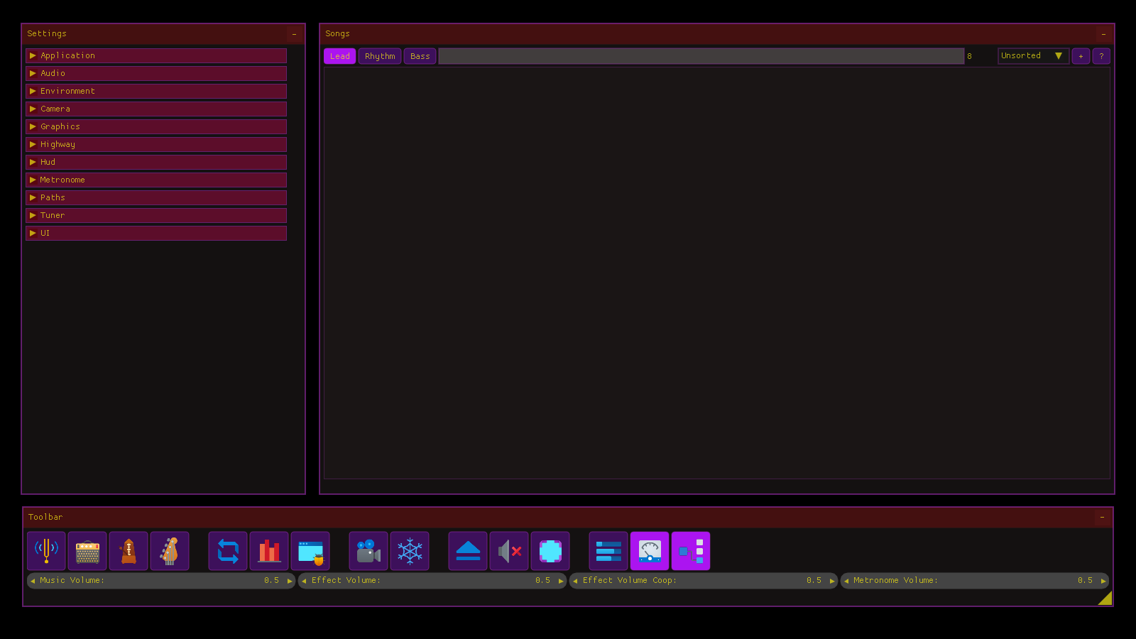The image size is (1136, 639).
Task: Decrease Effect Volume Coop with left arrow
Action: [575, 581]
